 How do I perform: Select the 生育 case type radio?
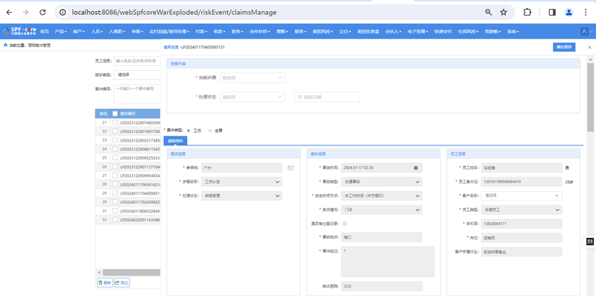pyautogui.click(x=210, y=130)
